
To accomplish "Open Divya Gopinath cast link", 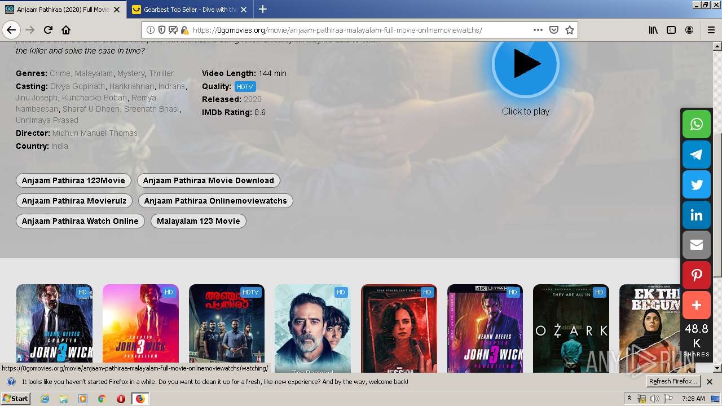I will [77, 86].
